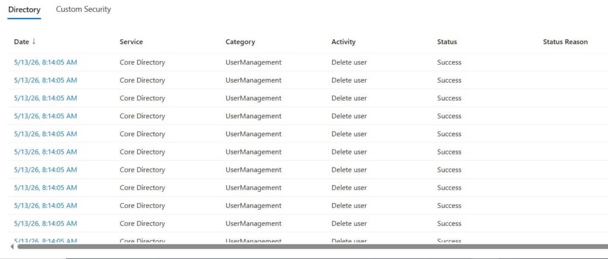Select the eighth row UserManagement cell
Viewport: 608px width, 259px height.
coord(253,188)
